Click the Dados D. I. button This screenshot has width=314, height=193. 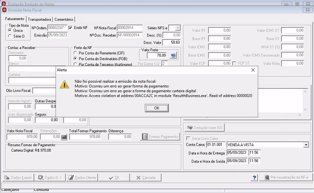pos(50,177)
